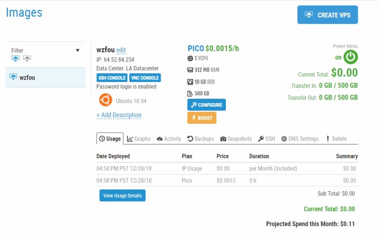
Task: Open the SSH CONSOLE
Action: click(x=112, y=78)
